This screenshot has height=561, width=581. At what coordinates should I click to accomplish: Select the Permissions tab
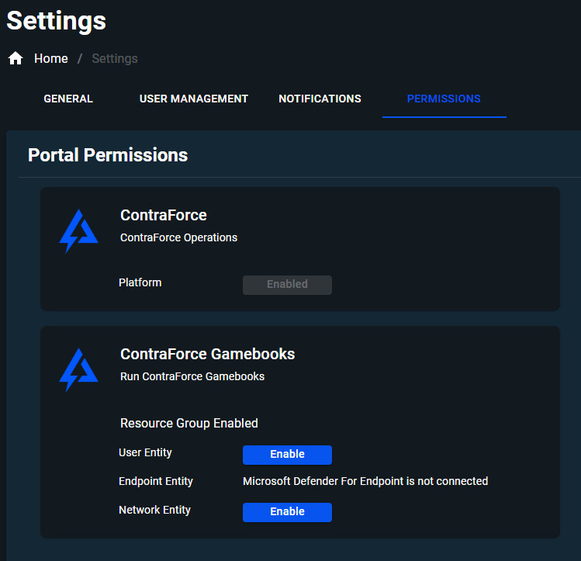click(444, 99)
